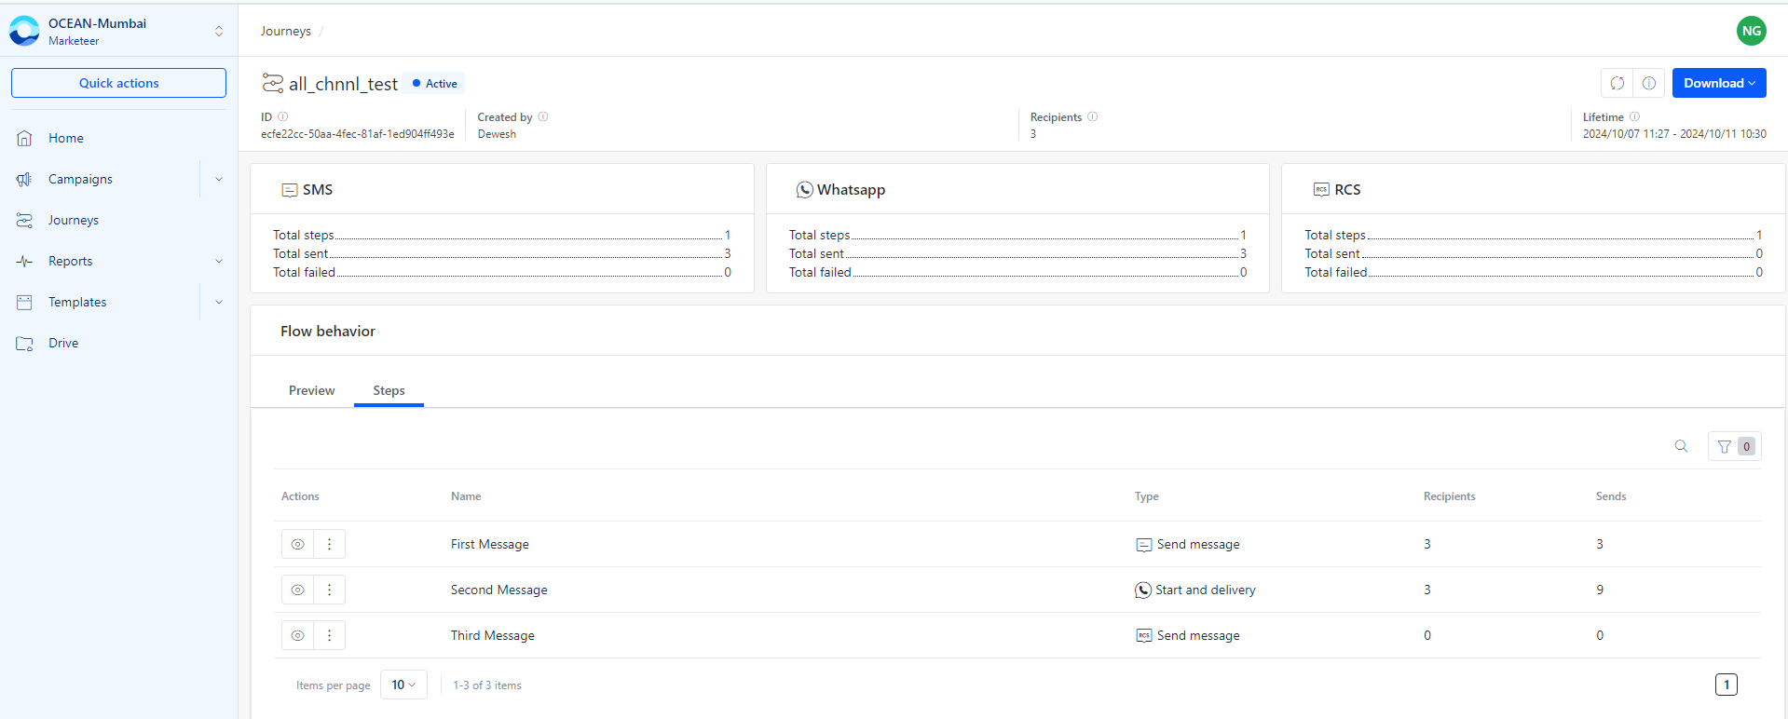Click the Home house icon
1788x719 pixels.
(25, 138)
